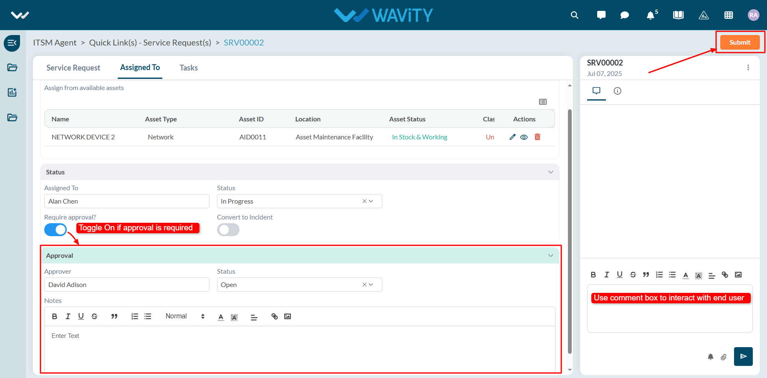Collapse the Approval section chevron
This screenshot has height=378, width=767.
tap(550, 256)
